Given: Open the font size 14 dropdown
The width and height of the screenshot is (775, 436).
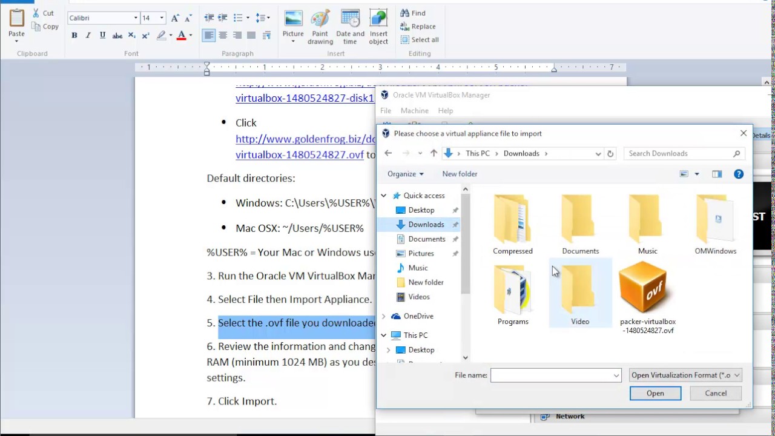Looking at the screenshot, I should click(x=162, y=18).
